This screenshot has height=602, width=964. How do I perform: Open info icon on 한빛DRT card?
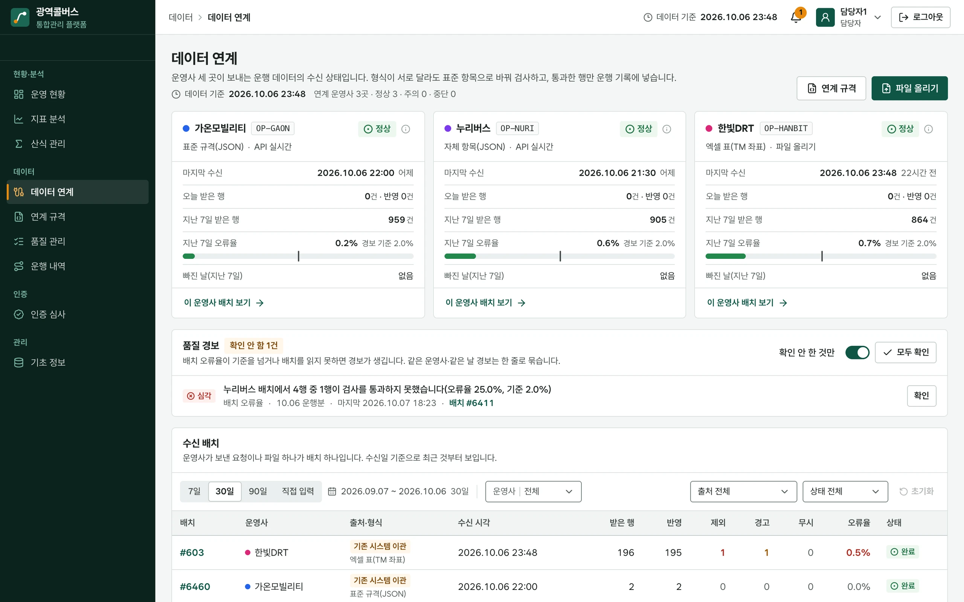[928, 129]
